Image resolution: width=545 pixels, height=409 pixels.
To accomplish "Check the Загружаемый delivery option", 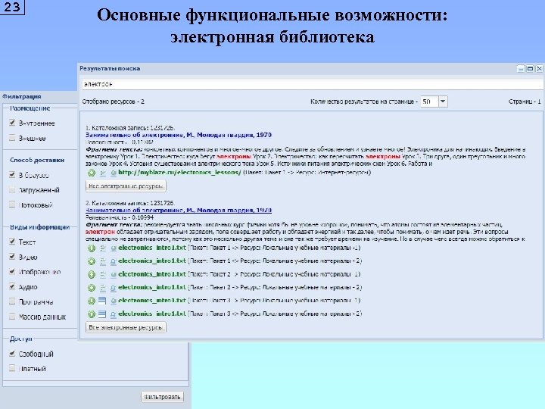I will pos(12,189).
